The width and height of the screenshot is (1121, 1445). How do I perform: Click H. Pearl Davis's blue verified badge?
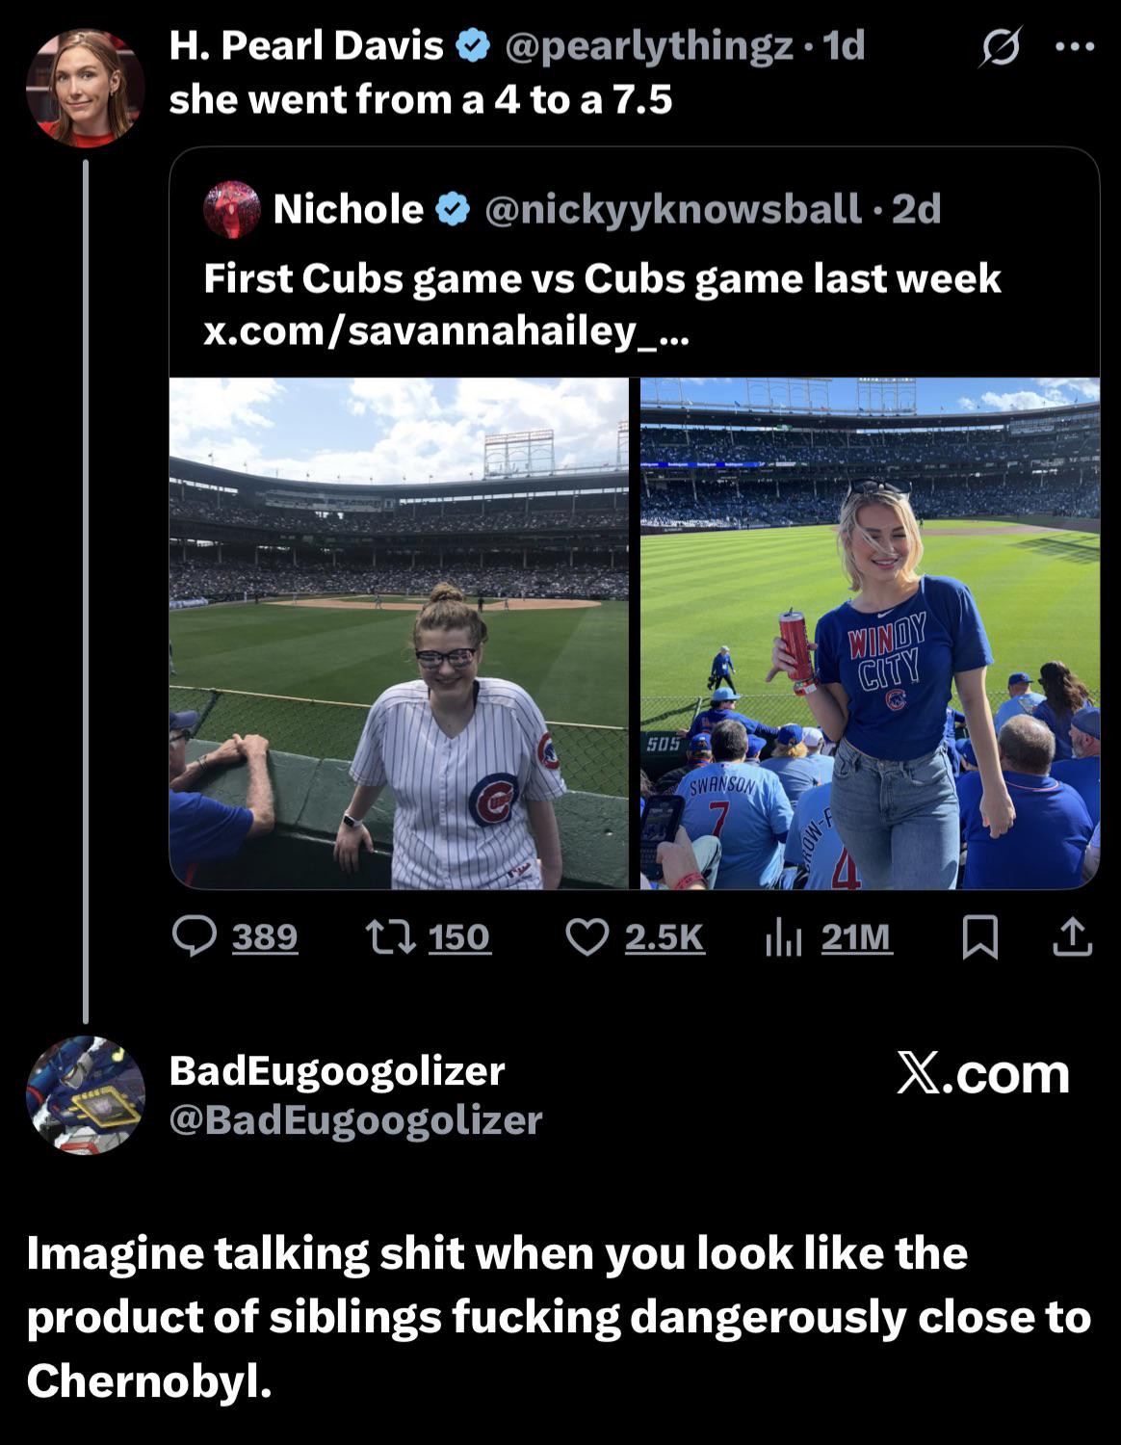472,45
